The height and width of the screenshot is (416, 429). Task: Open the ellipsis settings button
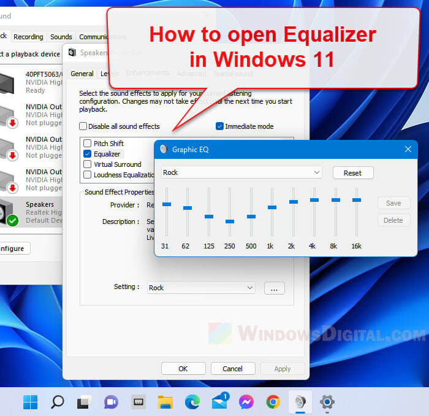click(274, 288)
